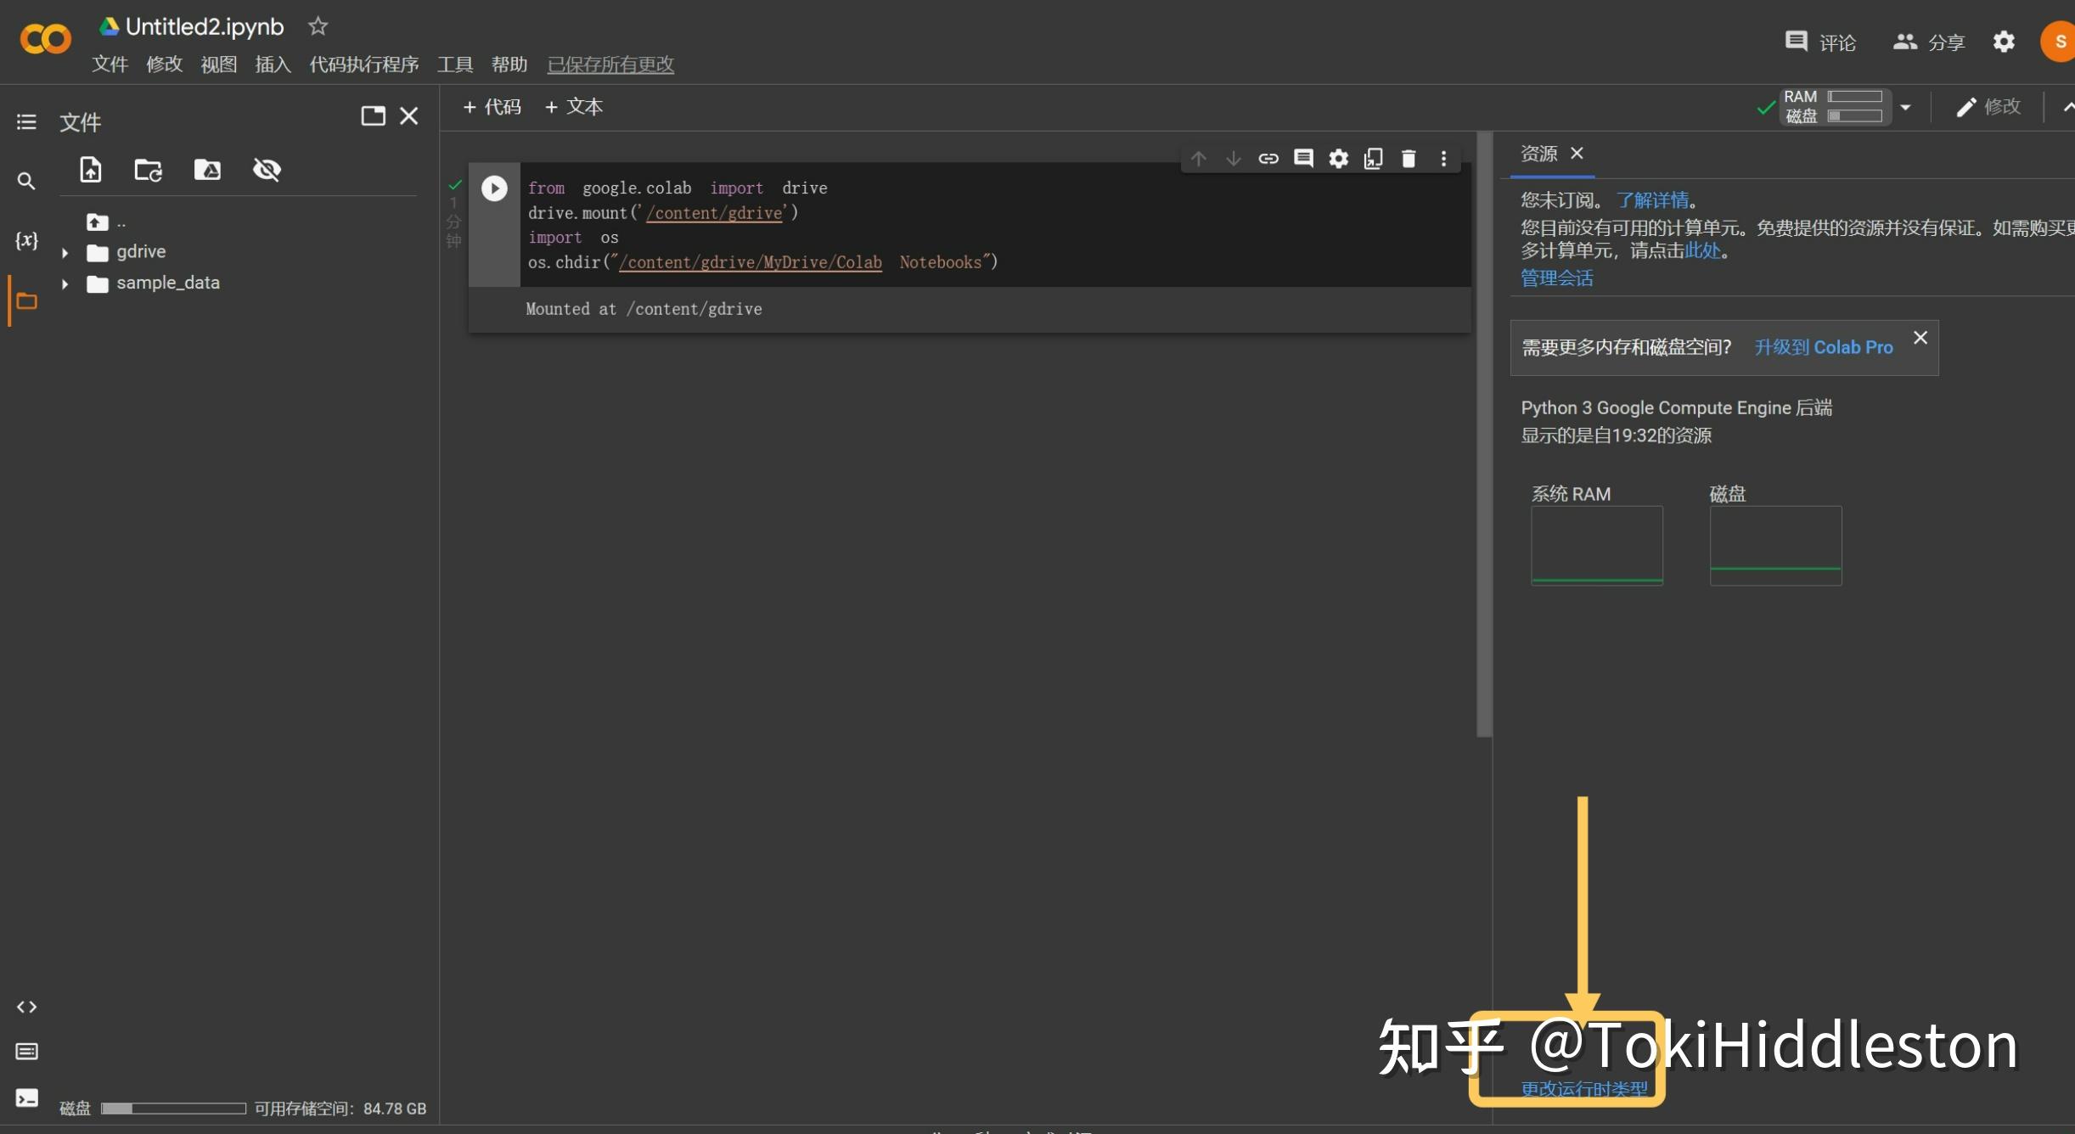Viewport: 2075px width, 1134px height.
Task: Expand the gdrive folder
Action: tap(65, 251)
